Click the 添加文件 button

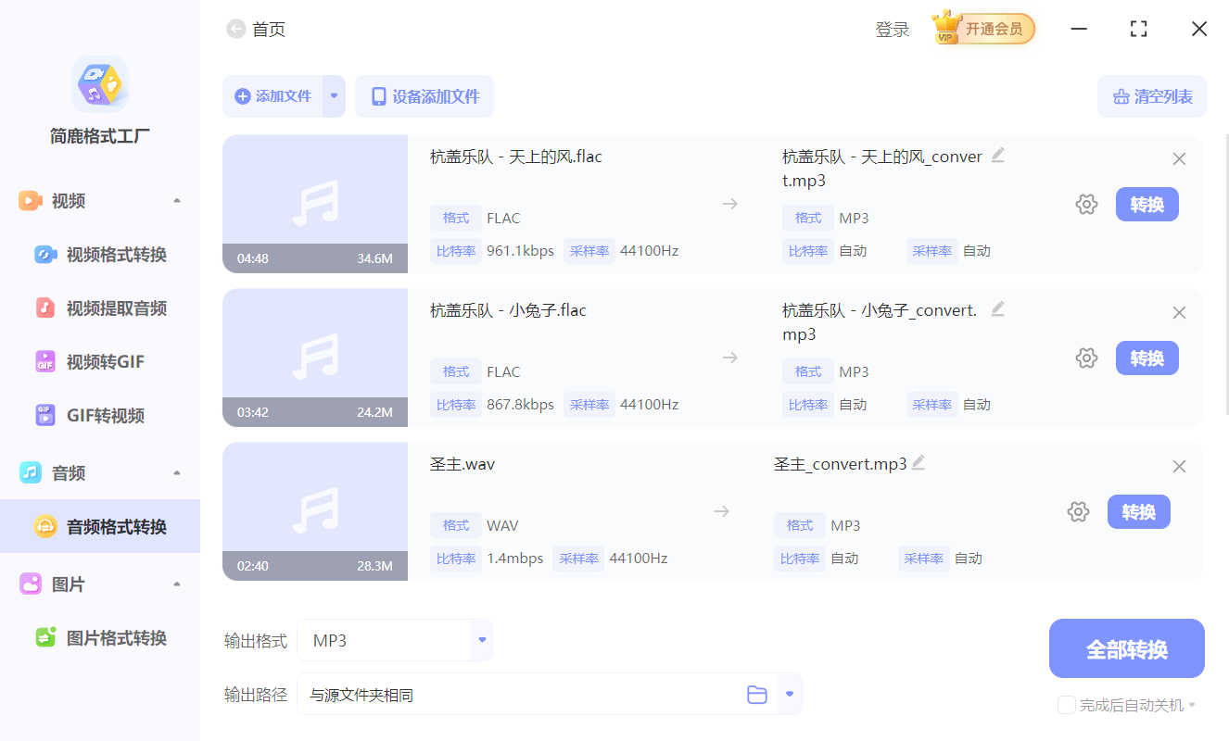272,96
